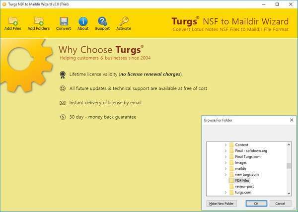Expand the new turgs.com folder
This screenshot has height=212, width=298.
point(225,175)
